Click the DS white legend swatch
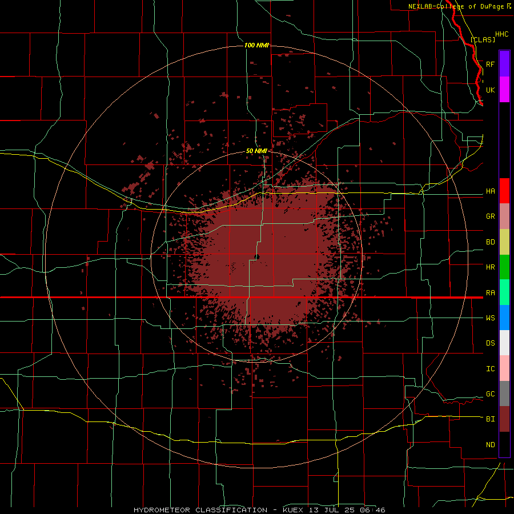514x514 pixels. coord(504,343)
